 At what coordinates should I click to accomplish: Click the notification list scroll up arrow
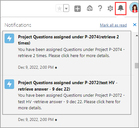(x=137, y=35)
